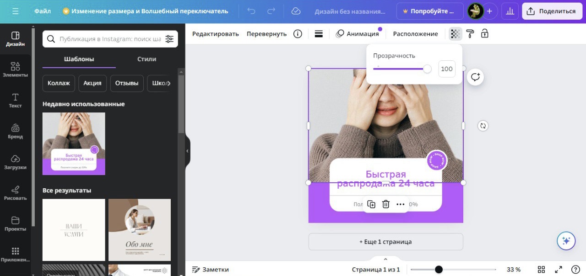Open the Бренд sidebar panel
This screenshot has height=276, width=586.
pos(15,132)
